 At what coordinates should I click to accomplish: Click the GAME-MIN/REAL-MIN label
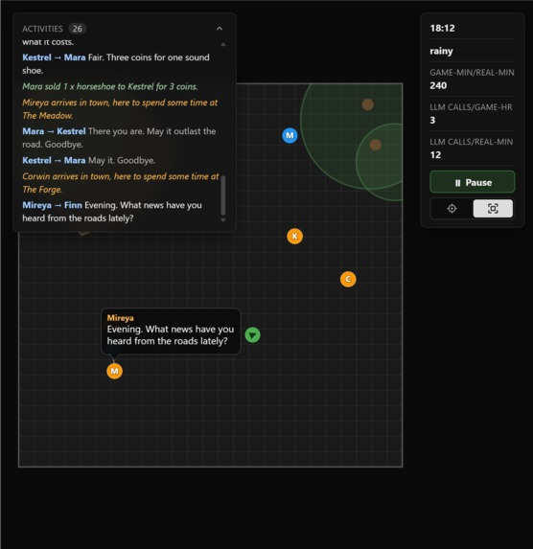point(472,73)
